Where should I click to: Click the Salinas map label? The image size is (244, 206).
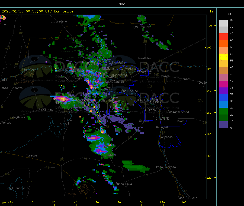pyautogui.click(x=47, y=110)
